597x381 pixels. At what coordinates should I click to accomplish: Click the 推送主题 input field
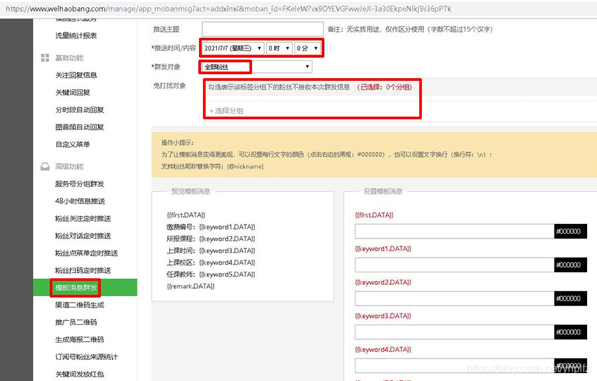click(x=263, y=29)
